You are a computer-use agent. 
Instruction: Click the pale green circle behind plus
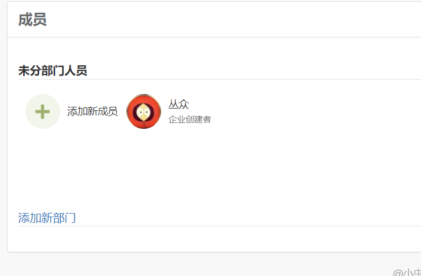coord(42,111)
